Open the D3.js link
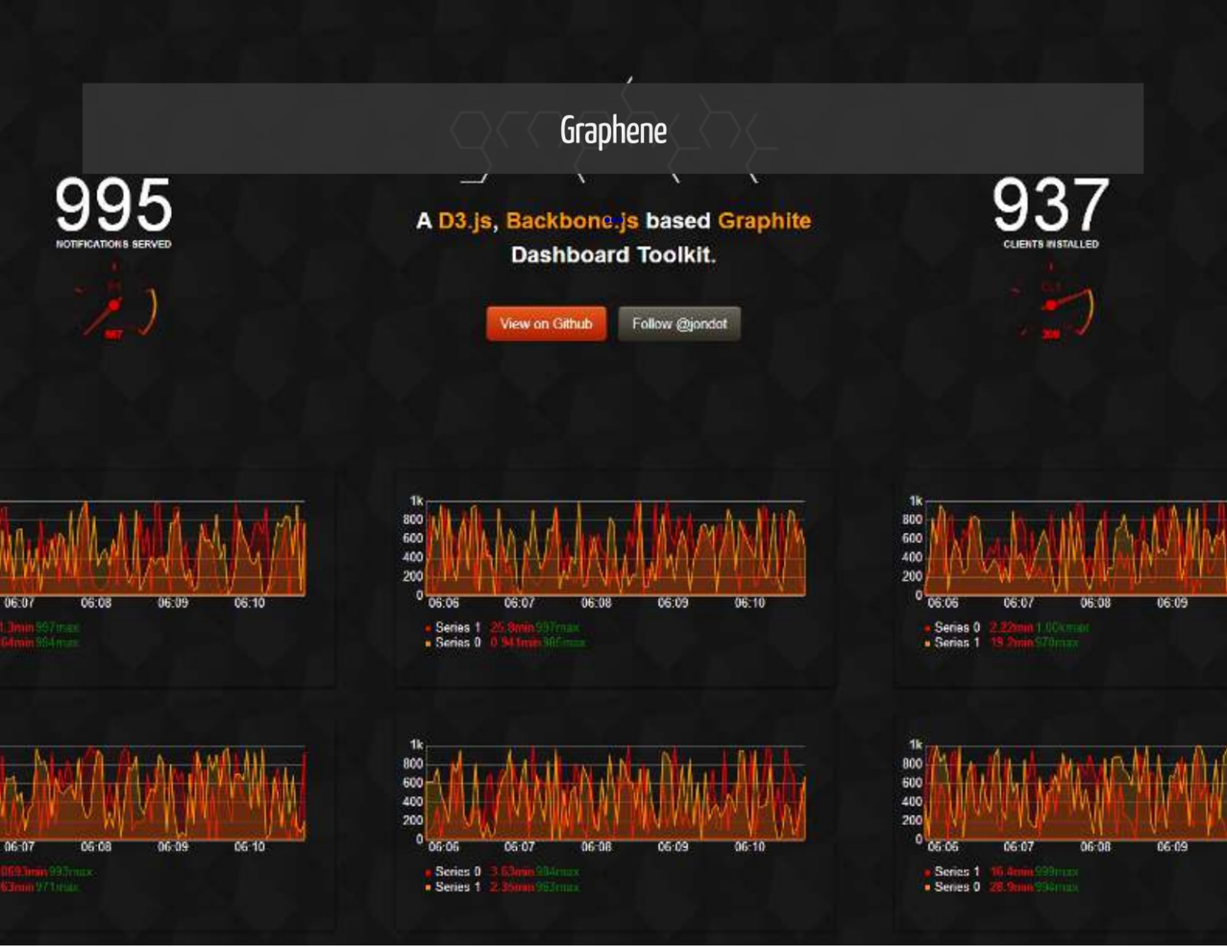 465,221
